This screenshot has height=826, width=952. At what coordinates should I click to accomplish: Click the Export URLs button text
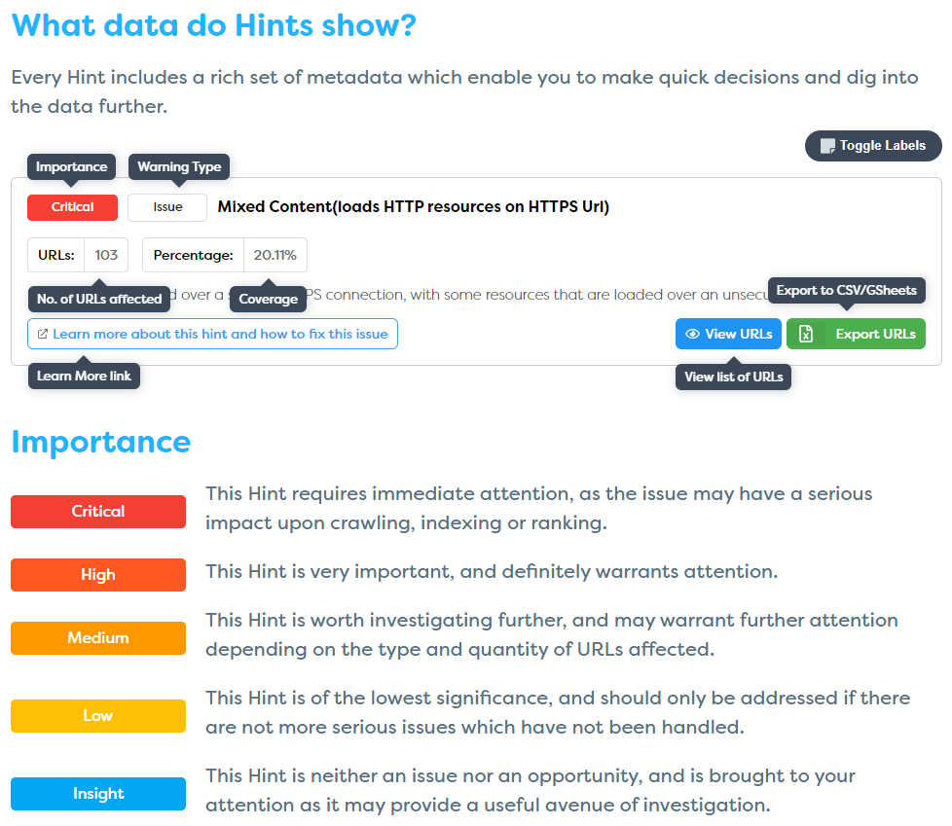[x=875, y=334]
